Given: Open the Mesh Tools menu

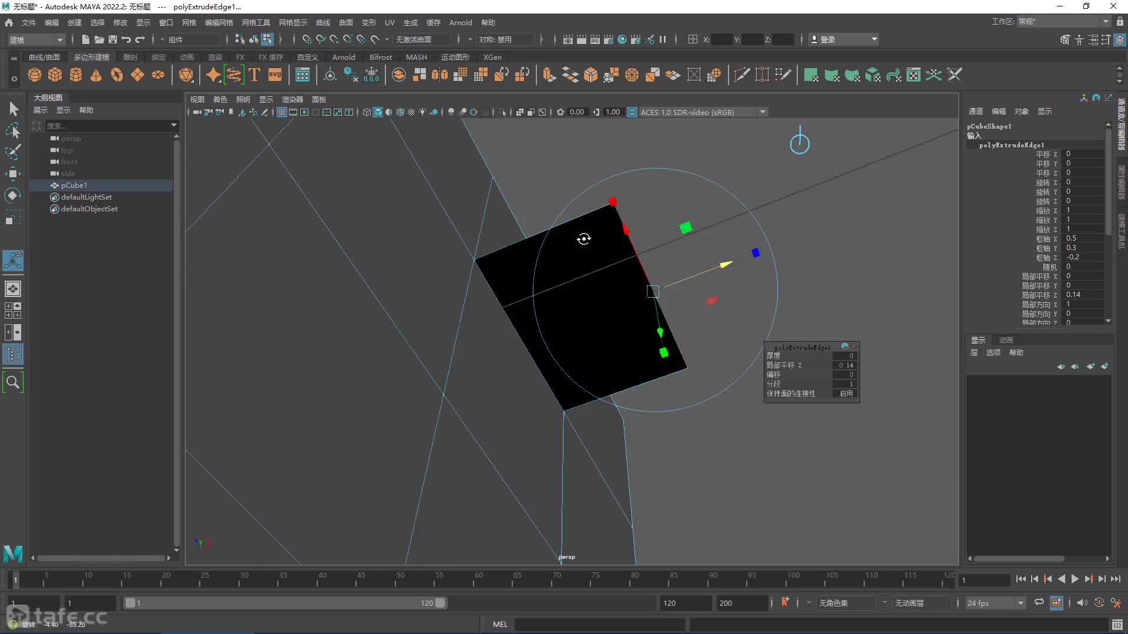Looking at the screenshot, I should point(256,22).
